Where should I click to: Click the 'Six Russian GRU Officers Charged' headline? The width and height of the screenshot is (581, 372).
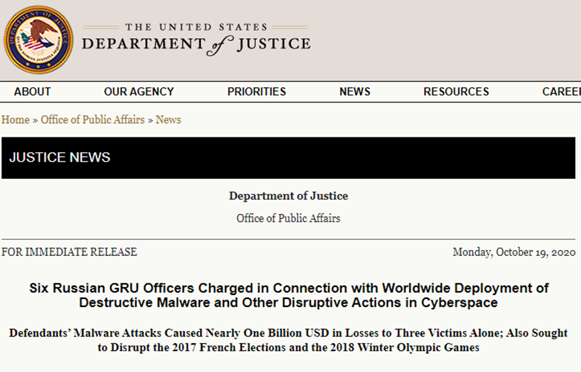point(289,295)
